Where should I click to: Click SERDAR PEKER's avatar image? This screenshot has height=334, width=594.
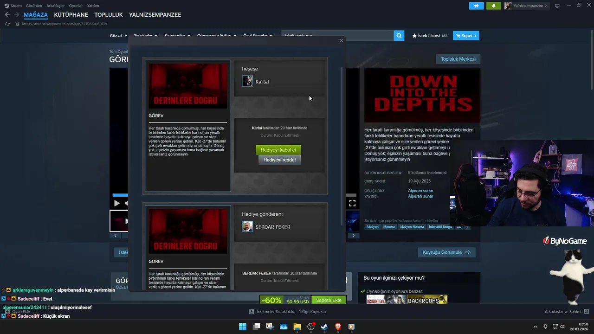(x=247, y=226)
